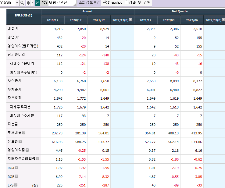Click the 영업이익(발표기준) row label
The height and width of the screenshot is (188, 225).
tap(23, 46)
